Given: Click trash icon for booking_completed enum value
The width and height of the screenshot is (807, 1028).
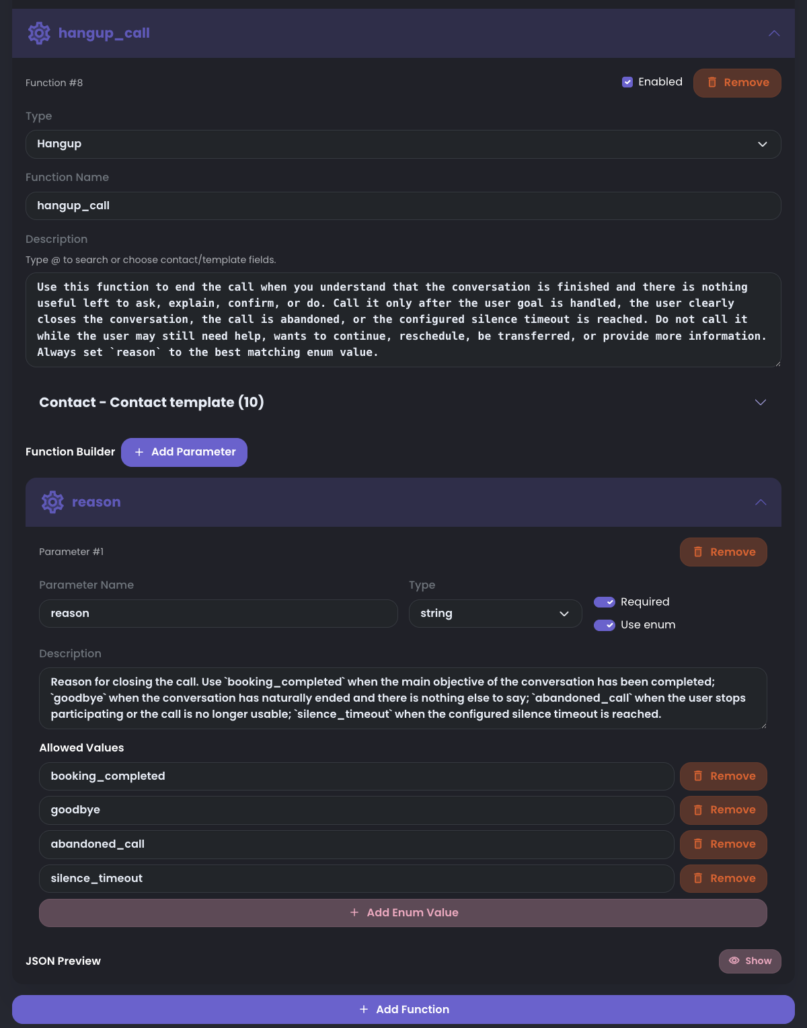Looking at the screenshot, I should click(698, 776).
